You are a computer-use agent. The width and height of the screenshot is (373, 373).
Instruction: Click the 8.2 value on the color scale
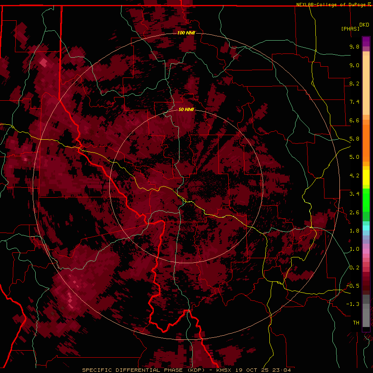[354, 83]
